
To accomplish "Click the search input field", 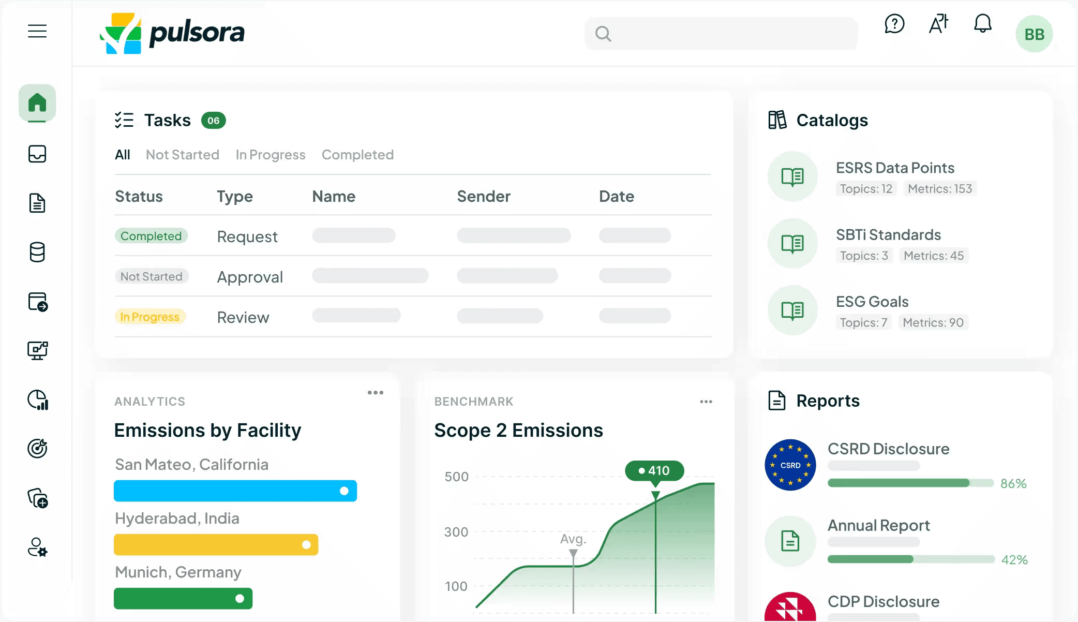I will 721,34.
